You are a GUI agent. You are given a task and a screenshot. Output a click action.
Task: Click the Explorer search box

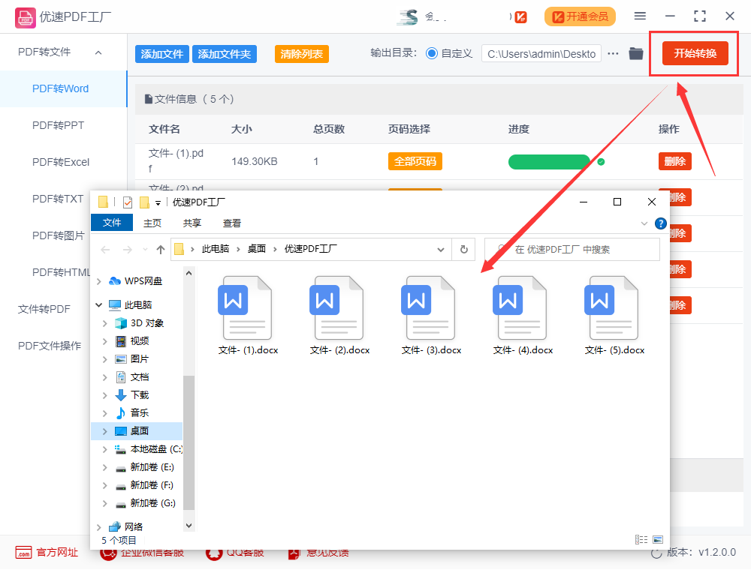[572, 249]
